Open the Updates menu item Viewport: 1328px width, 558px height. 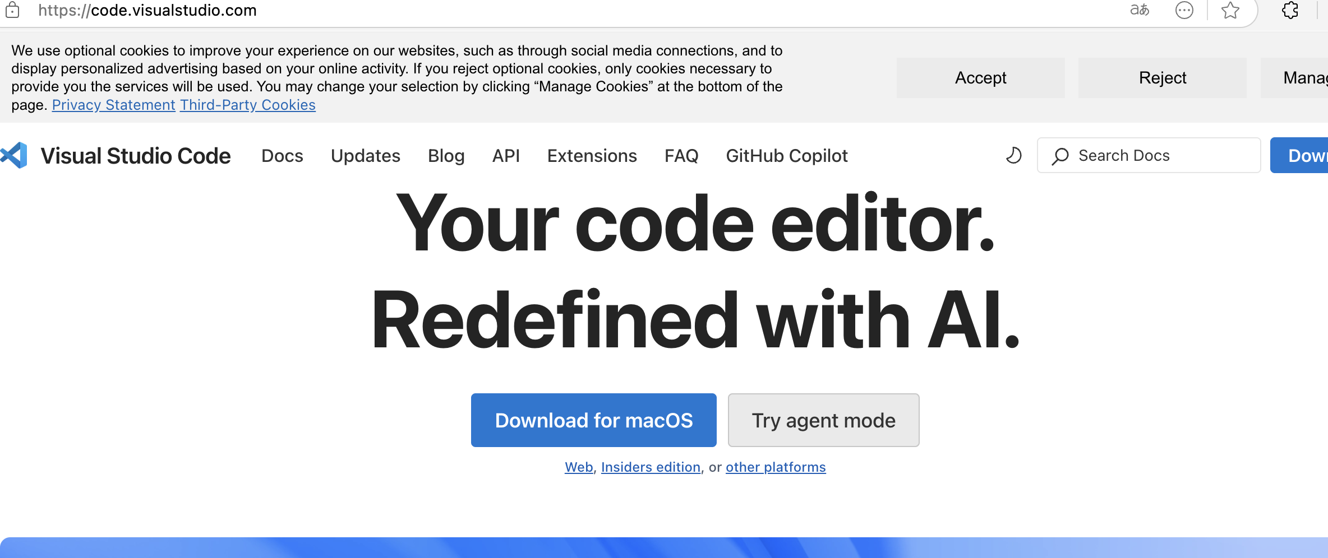click(366, 156)
